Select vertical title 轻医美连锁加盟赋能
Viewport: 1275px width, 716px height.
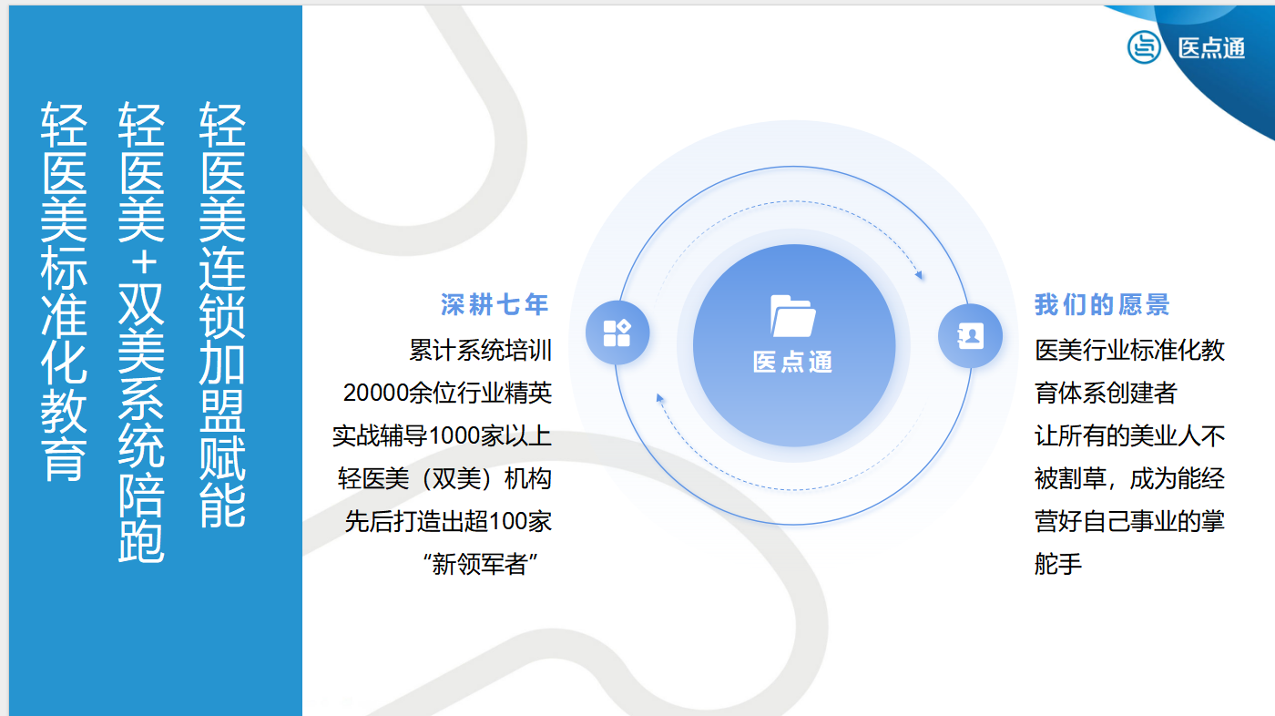(x=222, y=314)
